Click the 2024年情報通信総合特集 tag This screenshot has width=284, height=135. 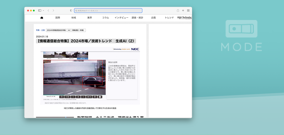56,30
